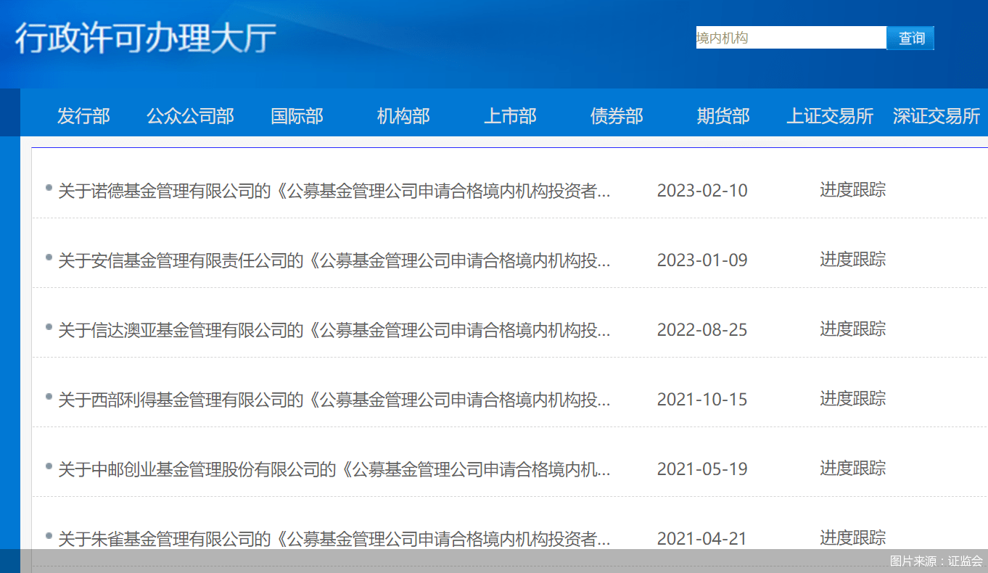Open the 朱雀基金管理有限公司 application link
Screen dimensions: 988x573
click(334, 539)
